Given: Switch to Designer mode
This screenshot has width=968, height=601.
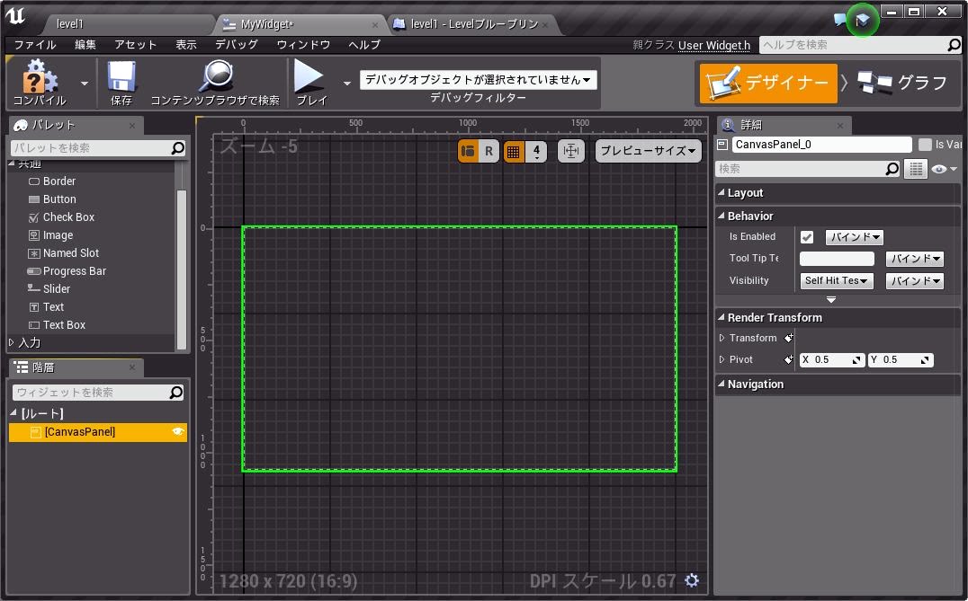Looking at the screenshot, I should [x=768, y=83].
